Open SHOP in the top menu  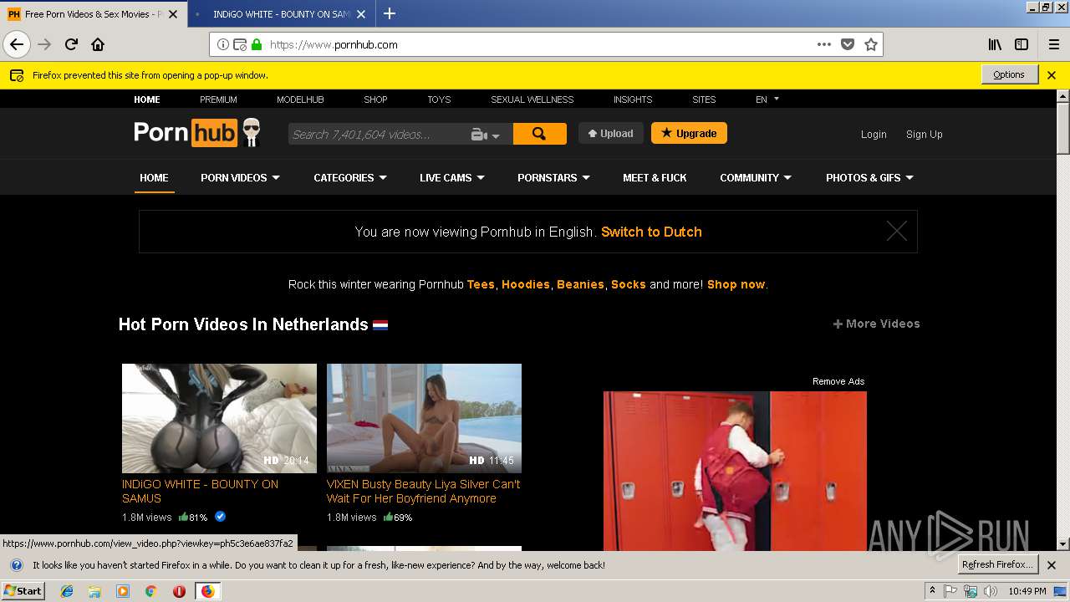pyautogui.click(x=375, y=99)
